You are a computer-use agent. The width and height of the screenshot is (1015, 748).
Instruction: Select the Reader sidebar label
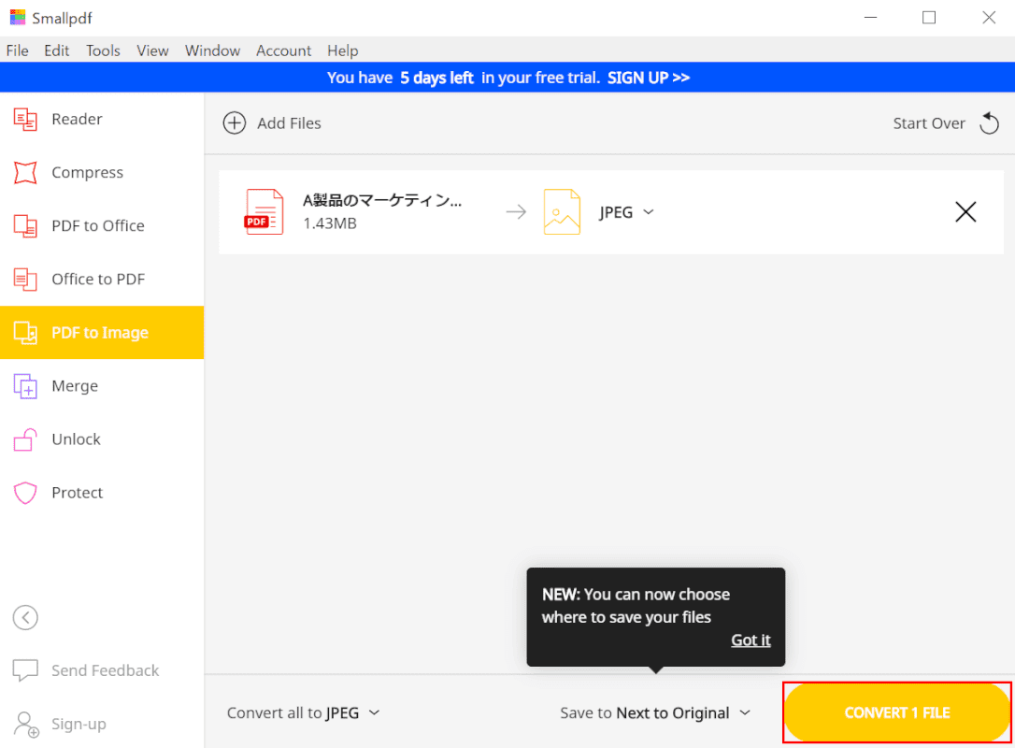click(x=77, y=119)
